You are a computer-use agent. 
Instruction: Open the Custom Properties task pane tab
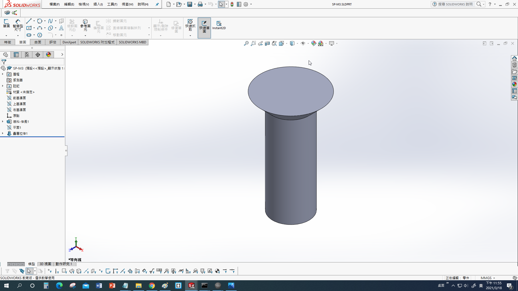tap(514, 91)
